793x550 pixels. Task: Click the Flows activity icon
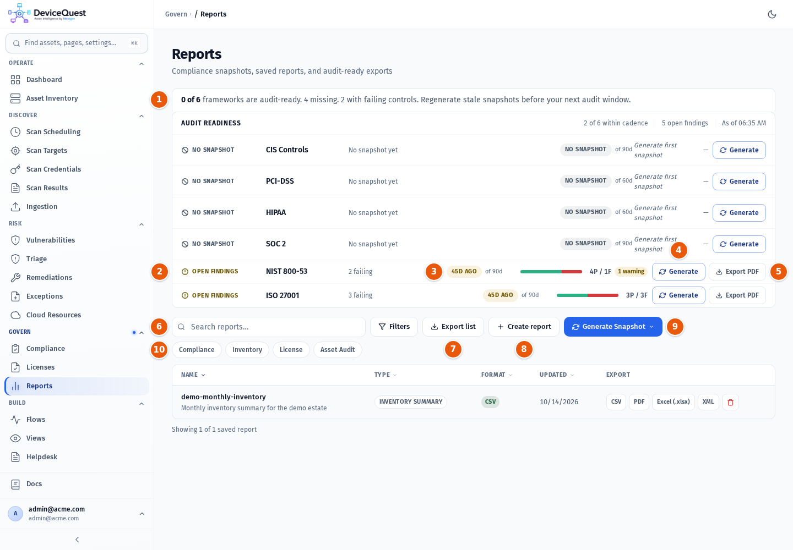[x=15, y=420]
